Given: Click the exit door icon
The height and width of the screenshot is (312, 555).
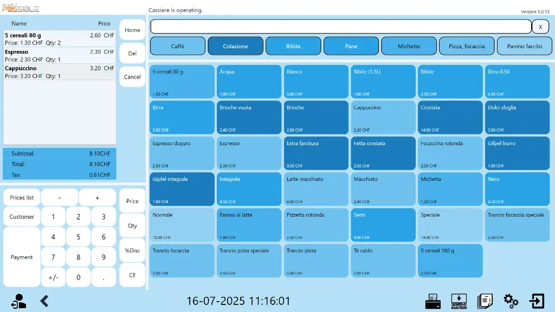Looking at the screenshot, I should pos(537,301).
